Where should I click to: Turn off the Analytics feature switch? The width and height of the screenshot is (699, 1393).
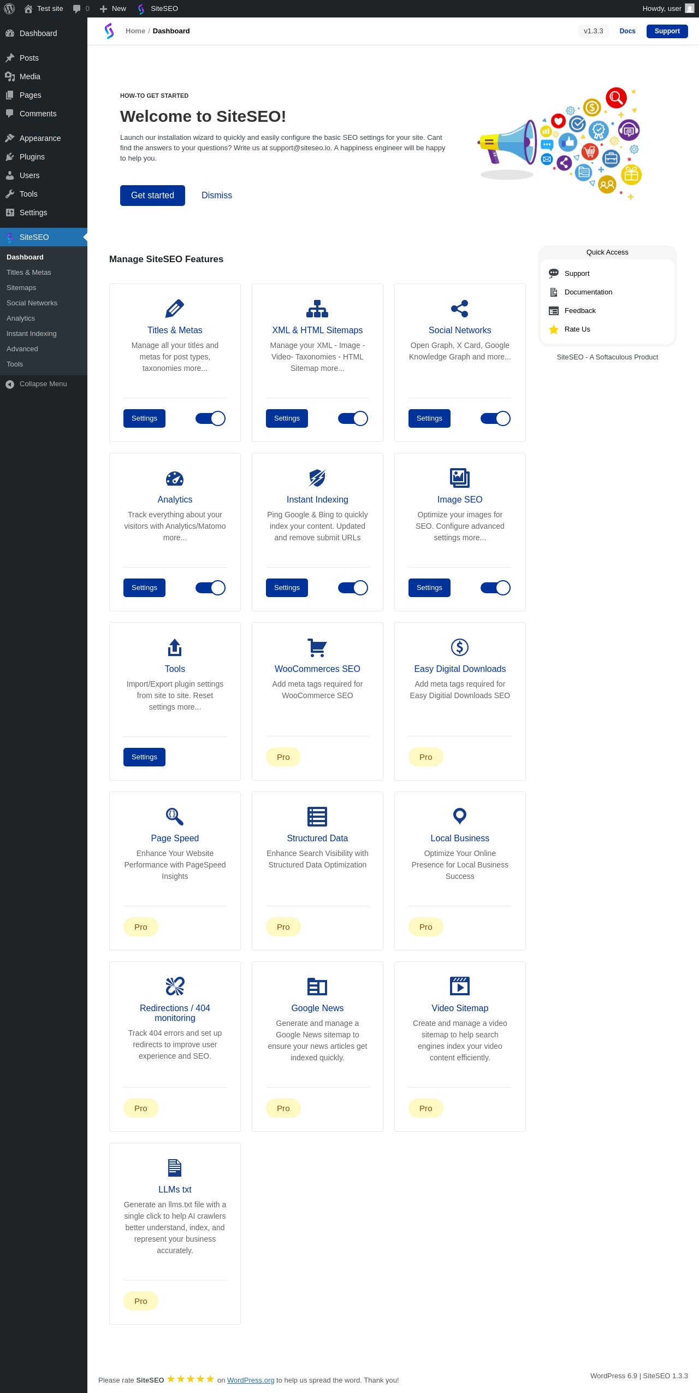click(210, 588)
